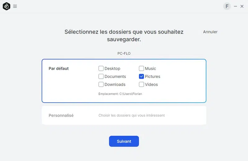
Task: Tick the Desktop checkbox
Action: (x=101, y=69)
